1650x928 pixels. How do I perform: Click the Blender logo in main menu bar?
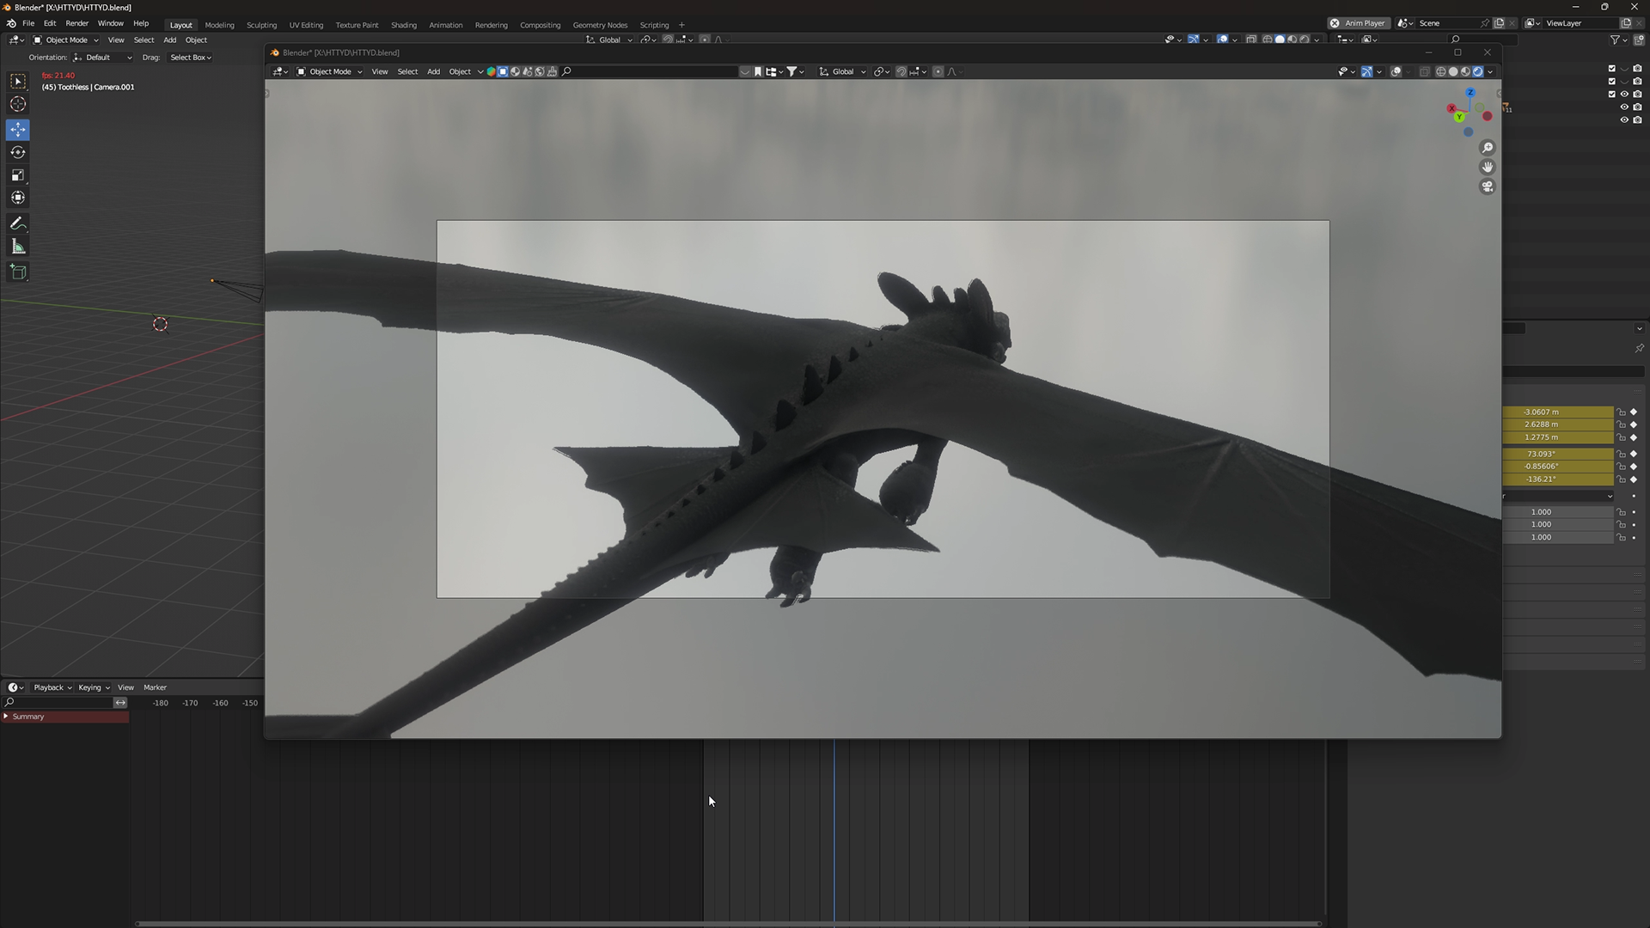11,24
